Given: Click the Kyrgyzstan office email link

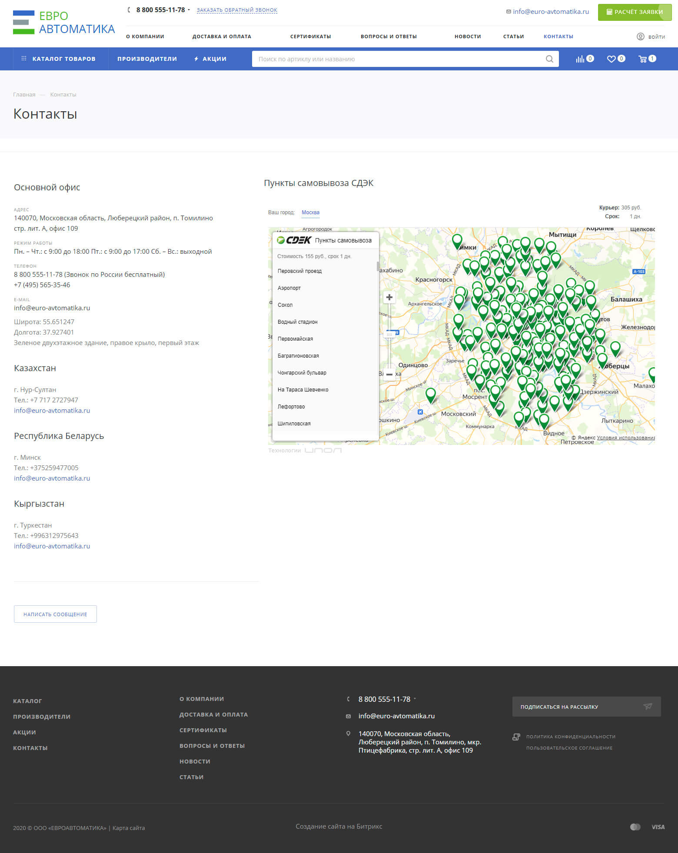Looking at the screenshot, I should 52,546.
